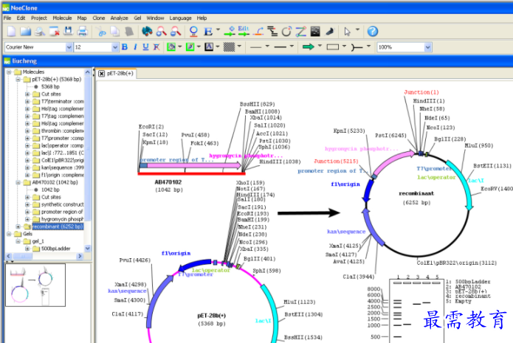
Task: Click the New document icon
Action: tap(12, 32)
